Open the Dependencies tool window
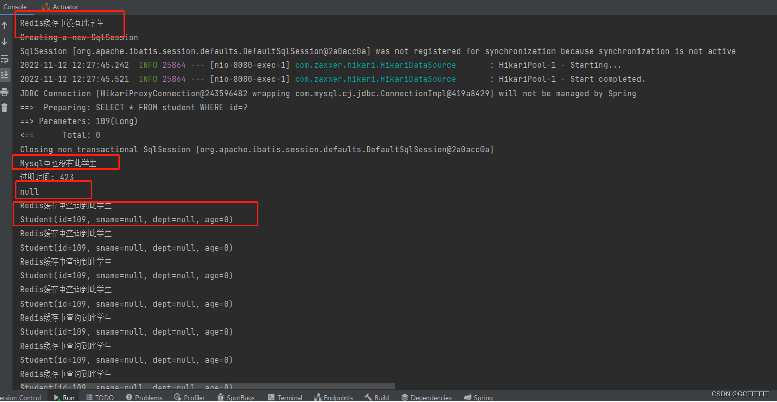Viewport: 777px width, 402px height. 426,398
